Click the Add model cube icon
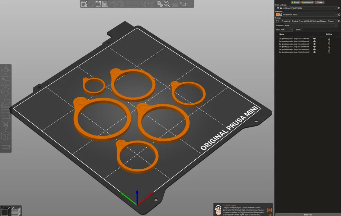This screenshot has height=216, width=341. point(84,4)
